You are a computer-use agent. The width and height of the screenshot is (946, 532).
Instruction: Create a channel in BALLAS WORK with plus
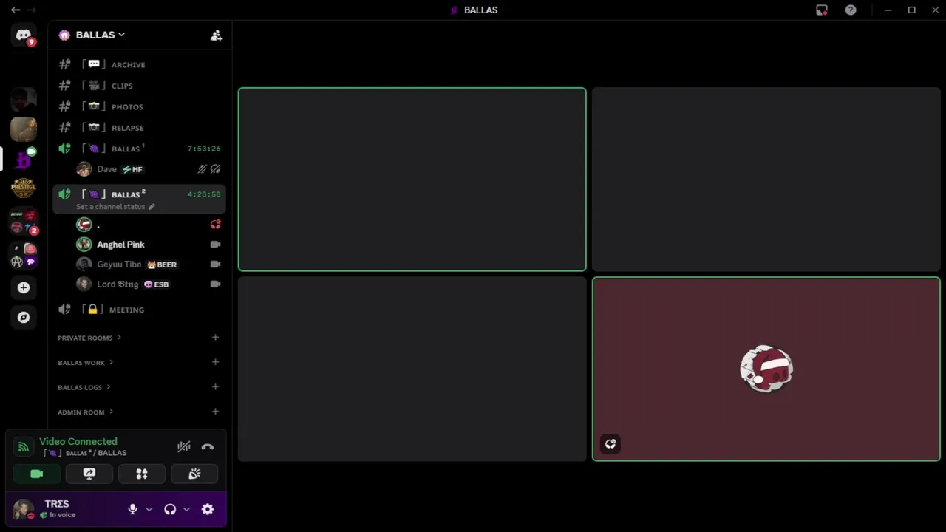tap(215, 362)
